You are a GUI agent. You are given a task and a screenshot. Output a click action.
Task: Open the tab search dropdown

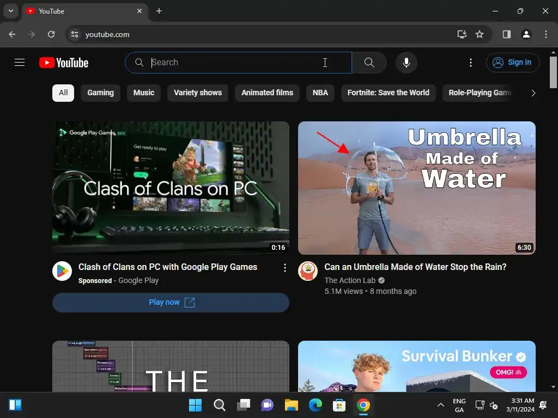(11, 11)
